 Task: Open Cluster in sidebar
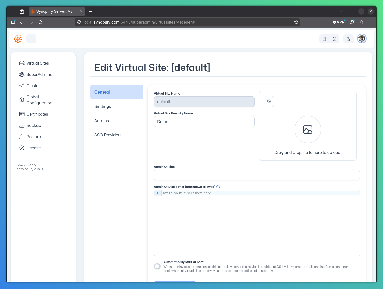click(30, 86)
